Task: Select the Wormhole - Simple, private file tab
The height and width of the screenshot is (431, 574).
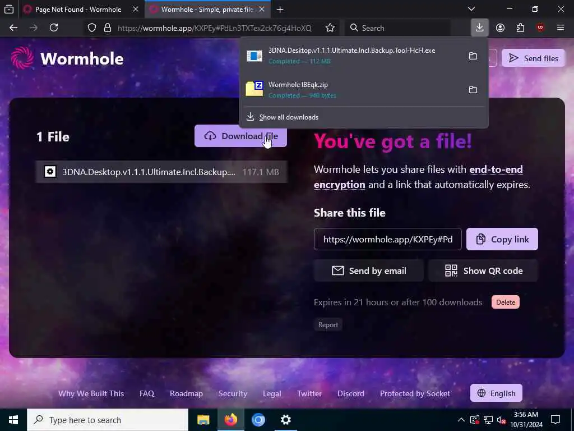Action: coord(207,10)
